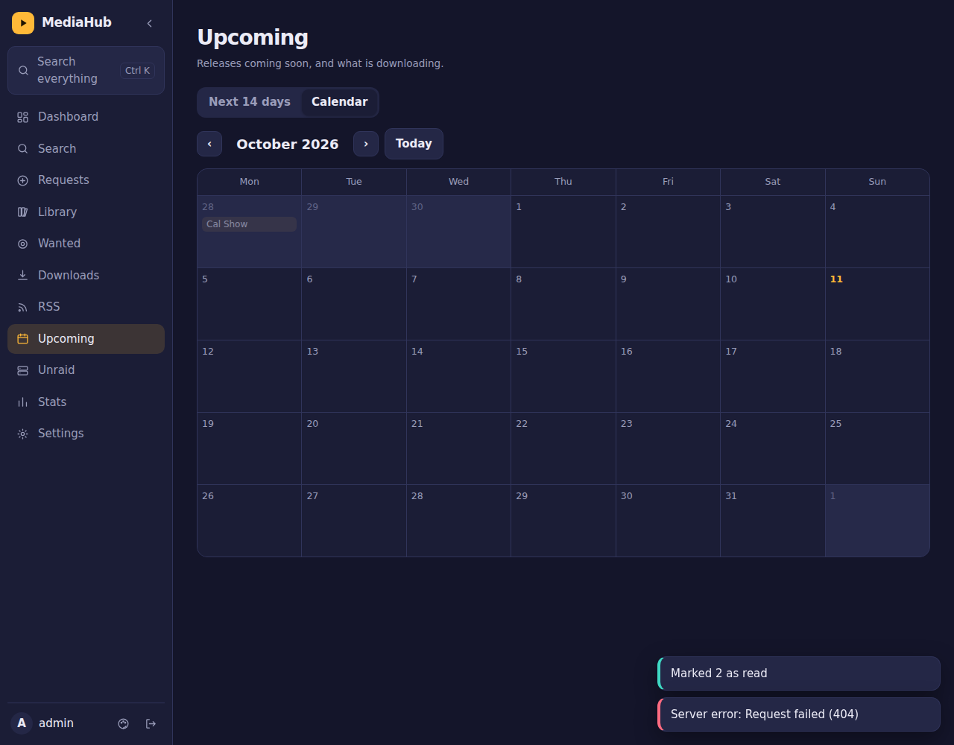The height and width of the screenshot is (745, 954).
Task: Focus the Search everything field
Action: 86,70
